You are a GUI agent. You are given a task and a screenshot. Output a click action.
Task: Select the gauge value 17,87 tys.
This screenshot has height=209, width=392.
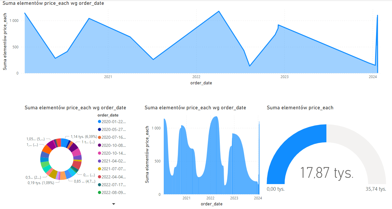coord(327,173)
